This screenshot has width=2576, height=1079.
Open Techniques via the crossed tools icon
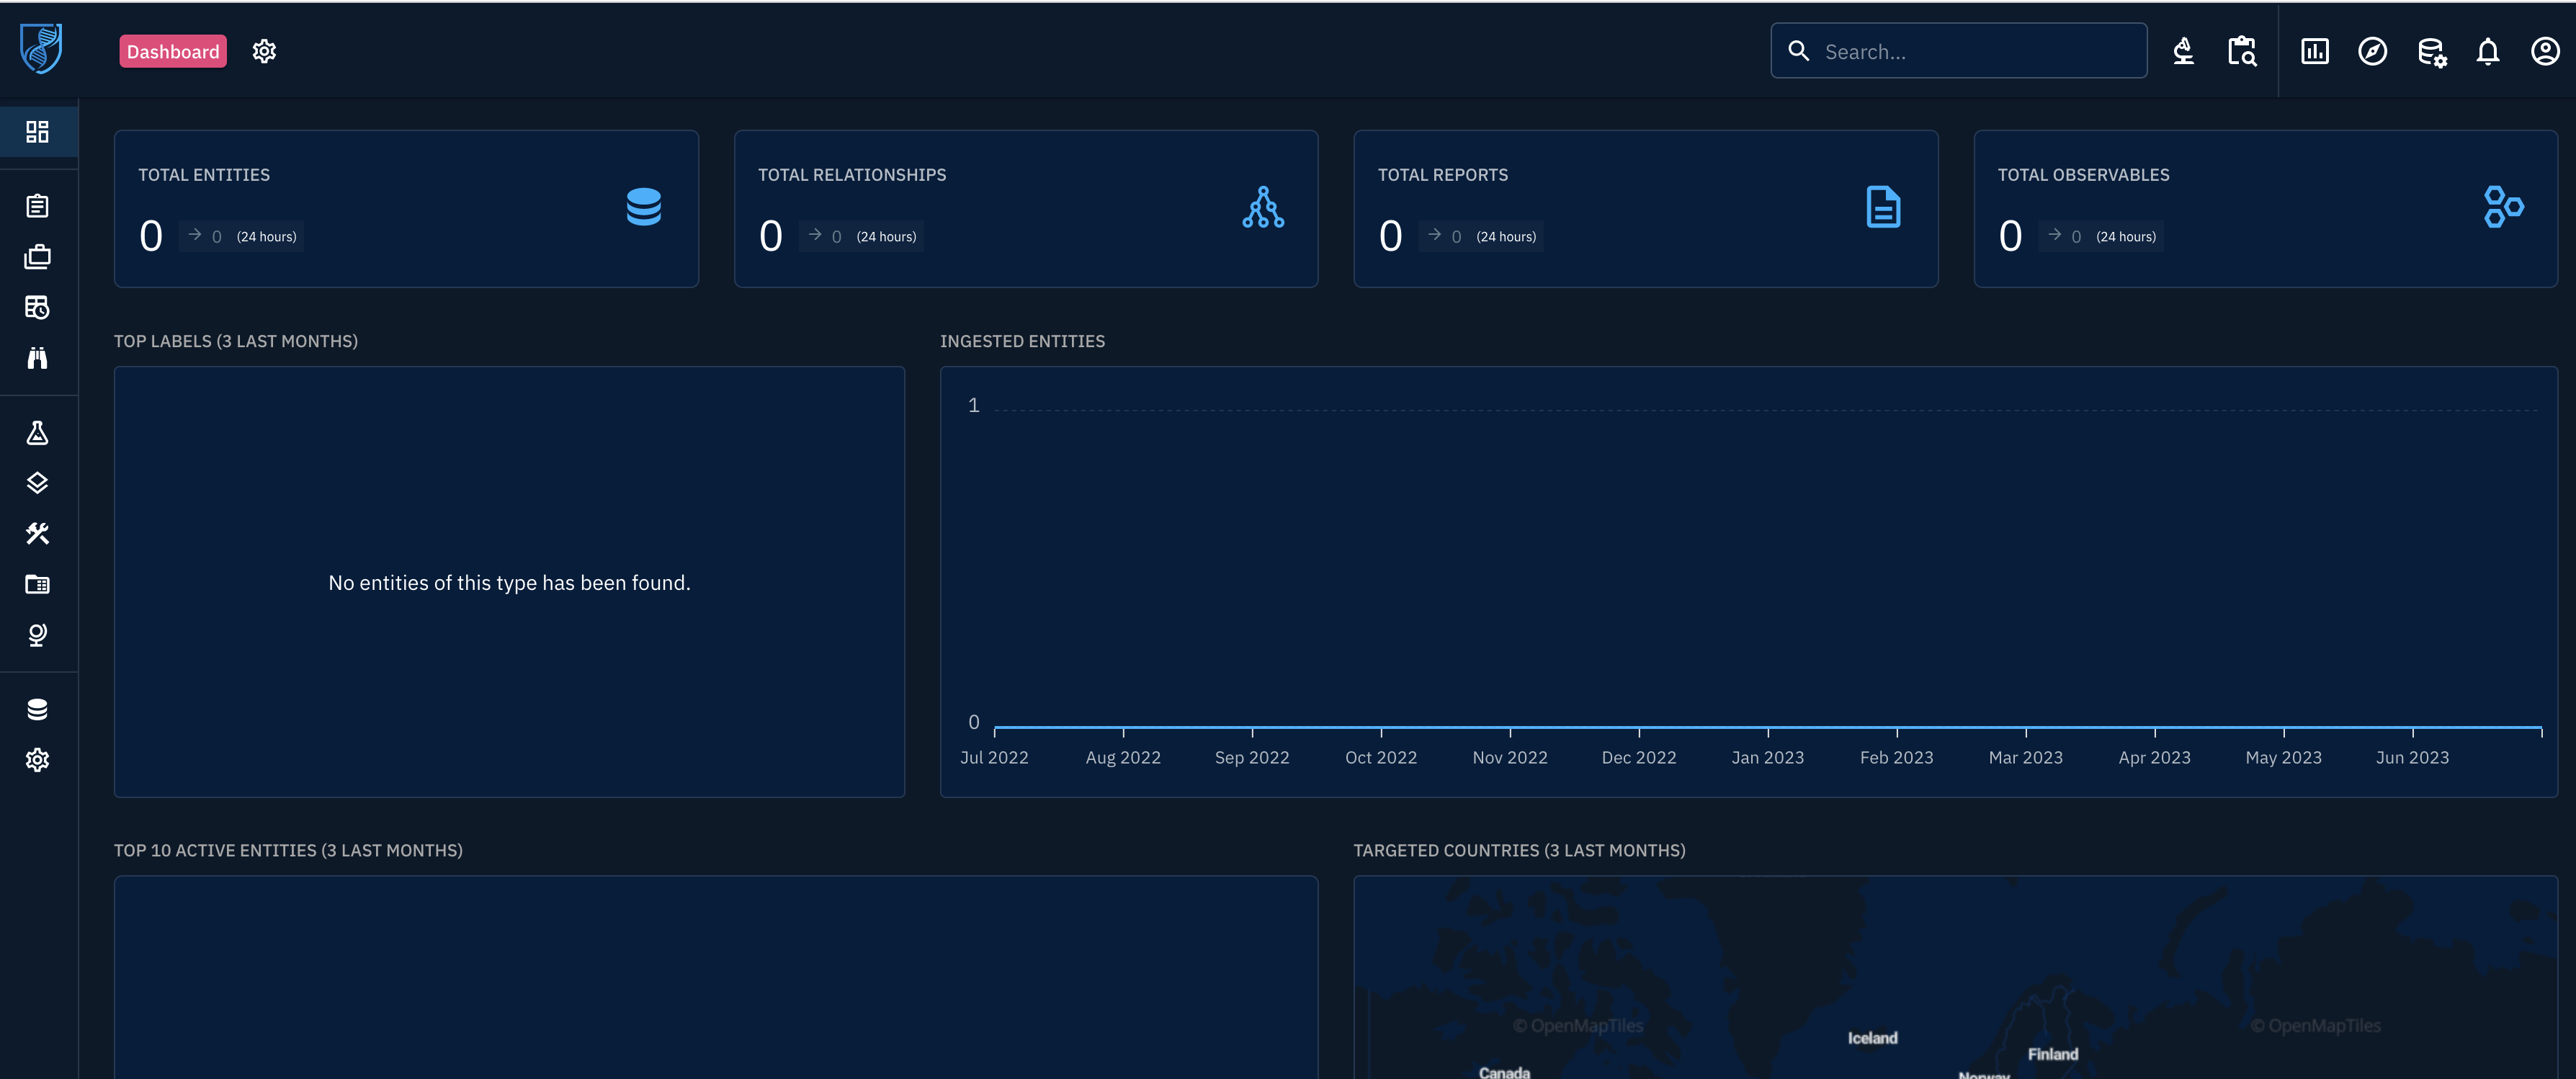pos(38,533)
